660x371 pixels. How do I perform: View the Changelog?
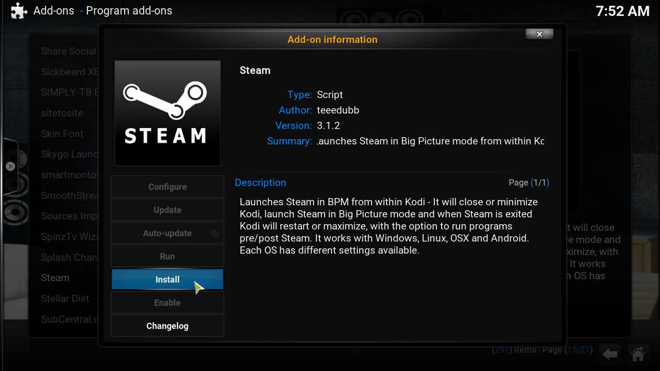pyautogui.click(x=167, y=326)
